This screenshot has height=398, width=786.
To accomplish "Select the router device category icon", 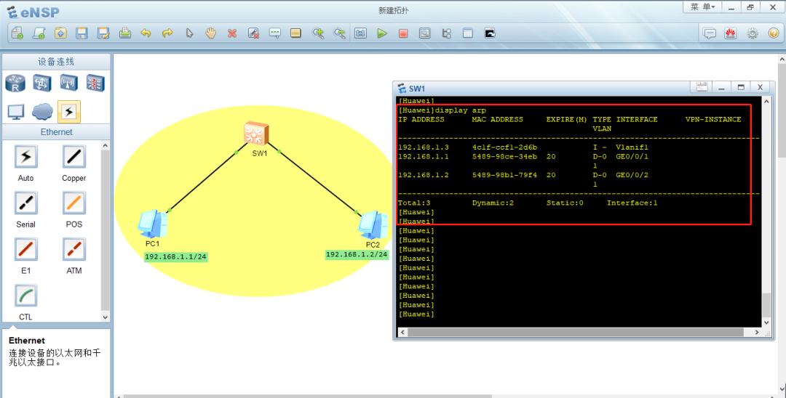I will pyautogui.click(x=15, y=83).
